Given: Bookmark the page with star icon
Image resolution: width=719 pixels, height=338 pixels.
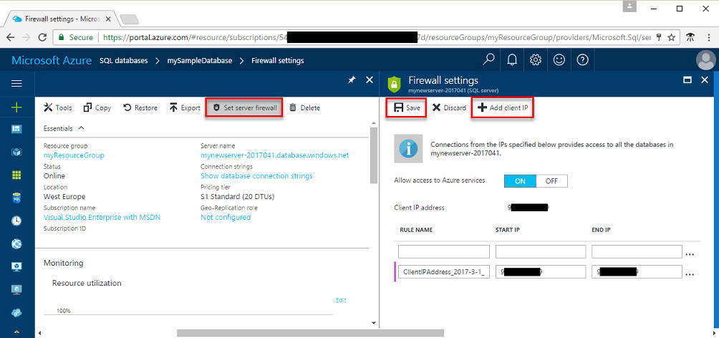Looking at the screenshot, I should coord(671,38).
